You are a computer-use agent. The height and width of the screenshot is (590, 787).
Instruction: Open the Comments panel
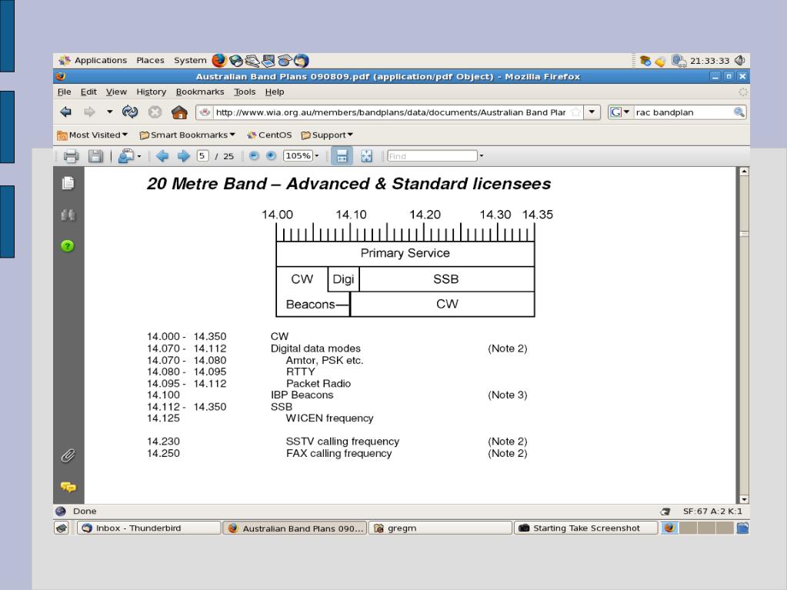click(68, 487)
